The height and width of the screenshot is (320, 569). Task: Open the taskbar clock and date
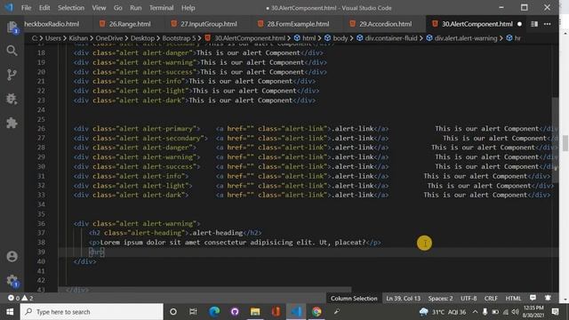[x=533, y=312]
